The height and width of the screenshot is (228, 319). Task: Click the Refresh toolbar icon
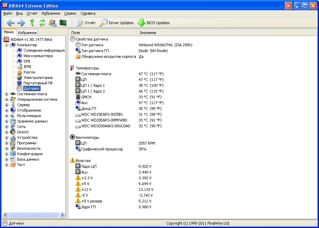click(42, 23)
